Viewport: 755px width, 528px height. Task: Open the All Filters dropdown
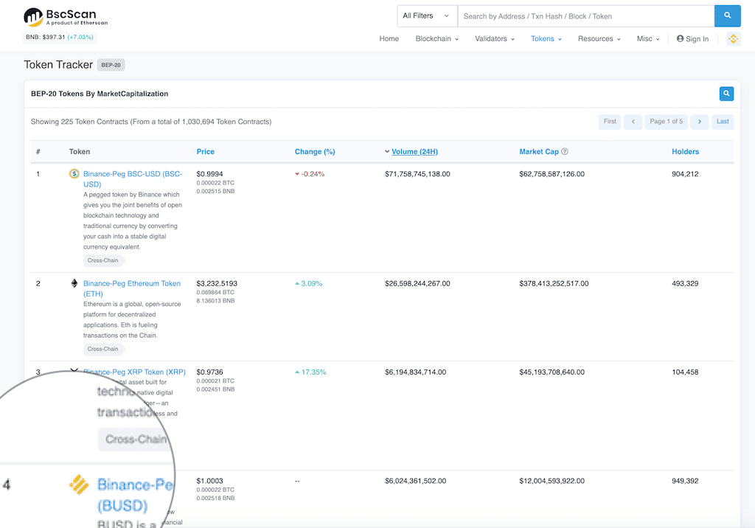click(426, 16)
